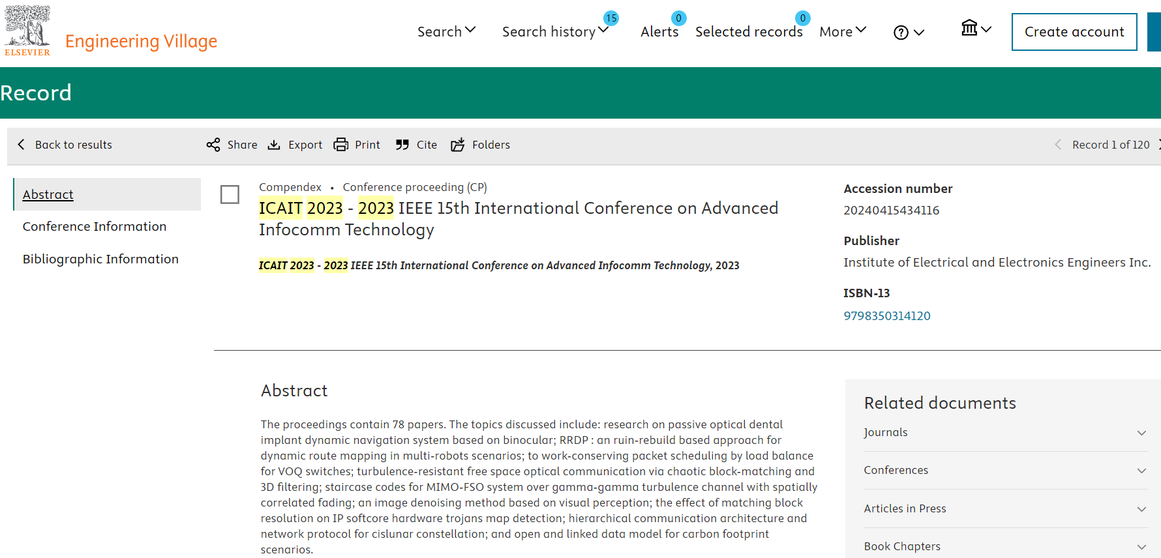
Task: Open the Search dropdown menu
Action: coord(446,31)
